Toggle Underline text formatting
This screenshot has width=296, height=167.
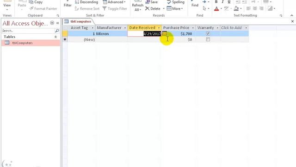tap(229, 2)
